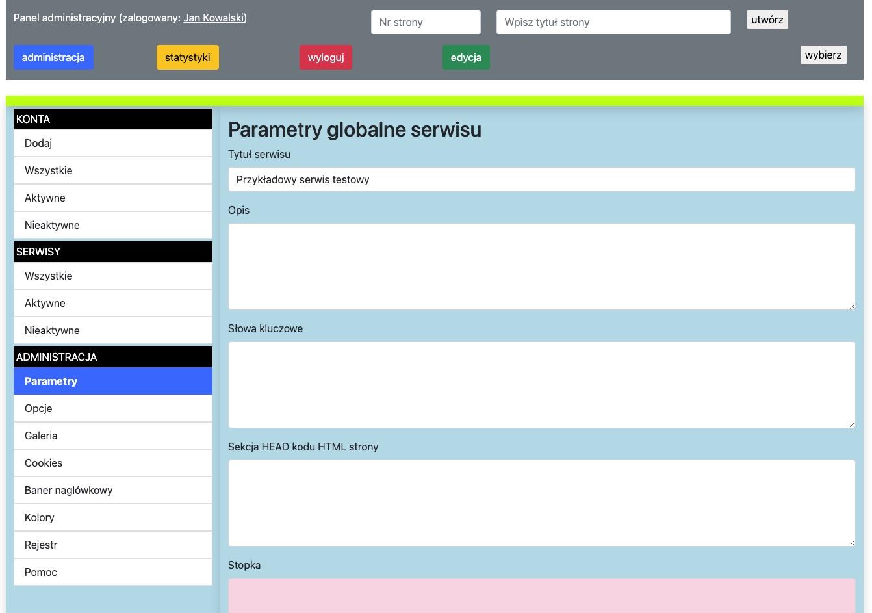The image size is (872, 613).
Task: Click the utwórz button
Action: tap(767, 20)
